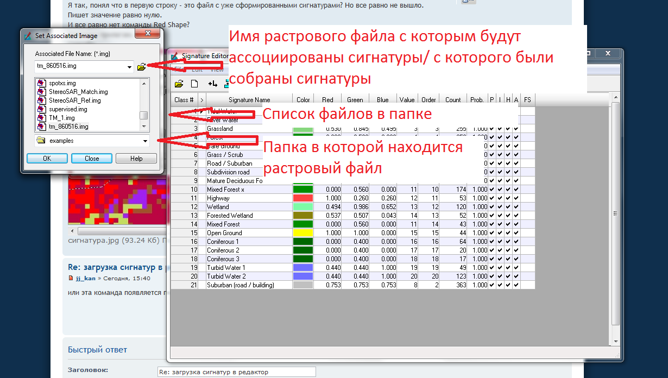Toggle the H checkbox for Open Ground row
This screenshot has height=378, width=668.
pyautogui.click(x=508, y=233)
